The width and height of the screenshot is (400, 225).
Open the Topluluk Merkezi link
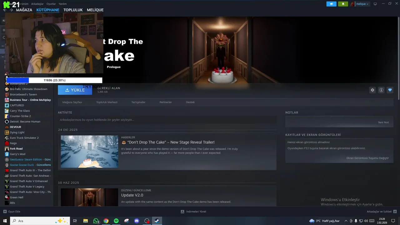tap(107, 102)
